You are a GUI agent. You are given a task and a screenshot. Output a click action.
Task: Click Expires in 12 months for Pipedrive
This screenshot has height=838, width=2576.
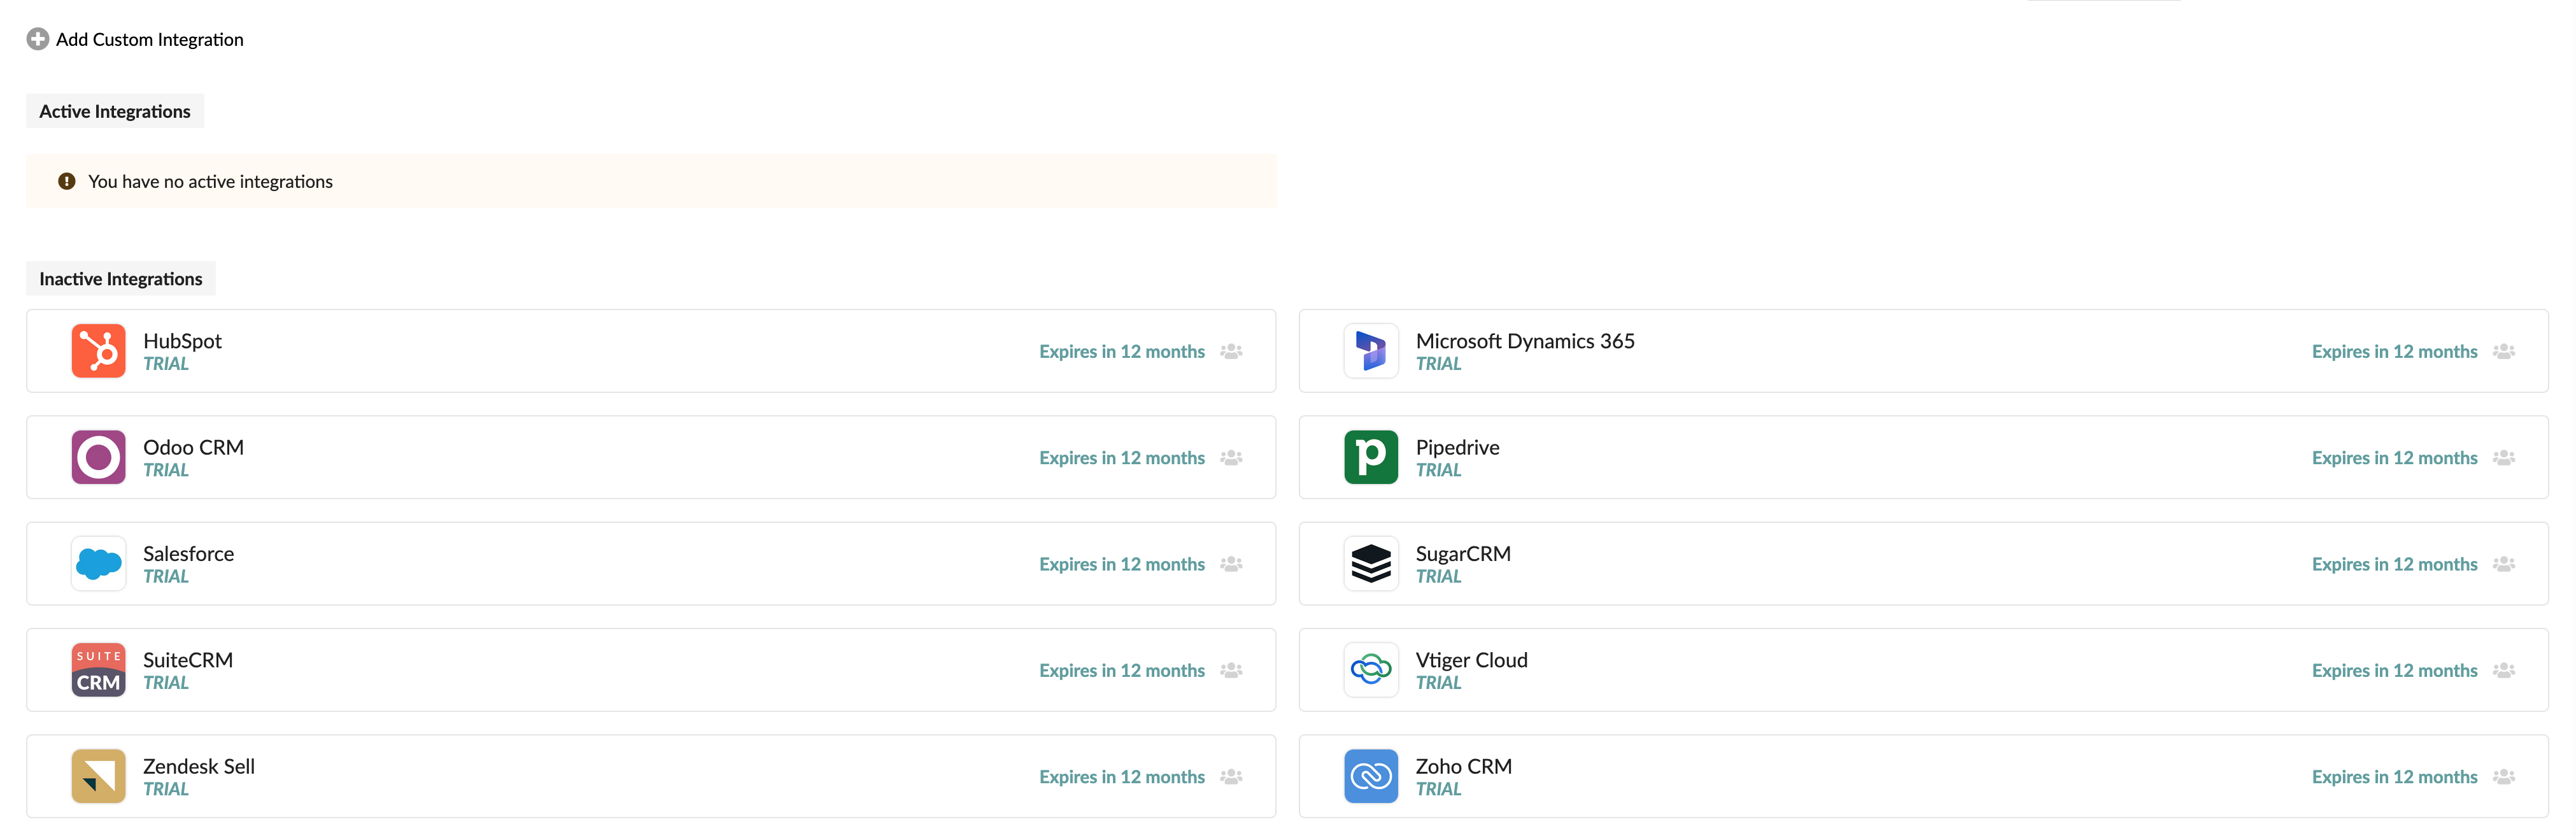pyautogui.click(x=2394, y=458)
